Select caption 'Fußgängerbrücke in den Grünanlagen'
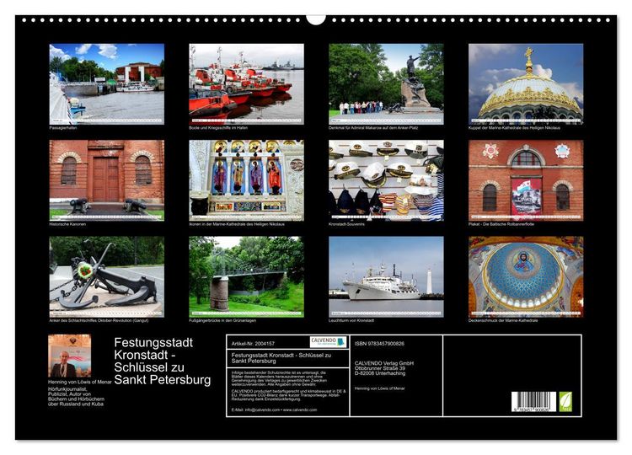This screenshot has height=455, width=632. [222, 320]
